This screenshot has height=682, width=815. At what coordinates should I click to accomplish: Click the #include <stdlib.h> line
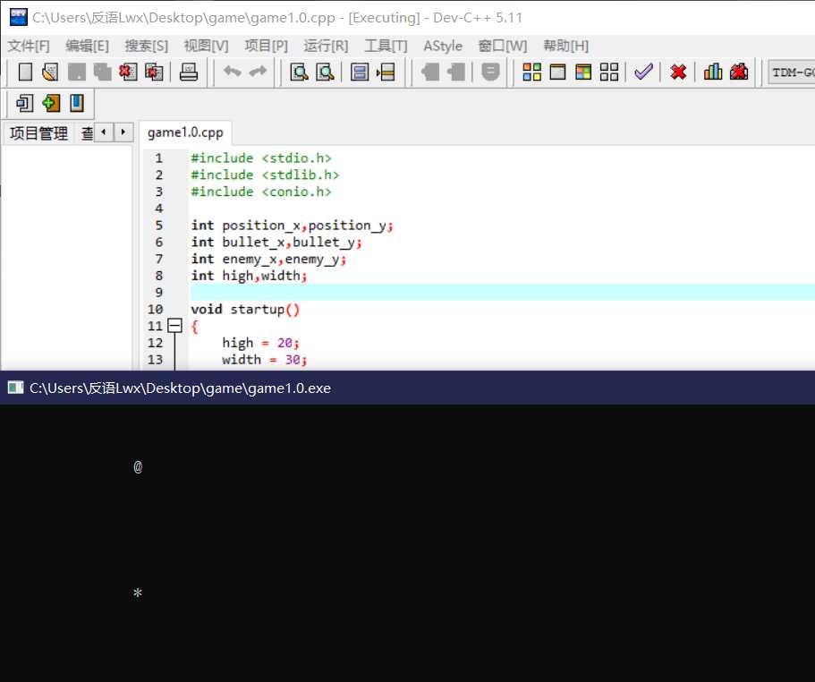265,175
